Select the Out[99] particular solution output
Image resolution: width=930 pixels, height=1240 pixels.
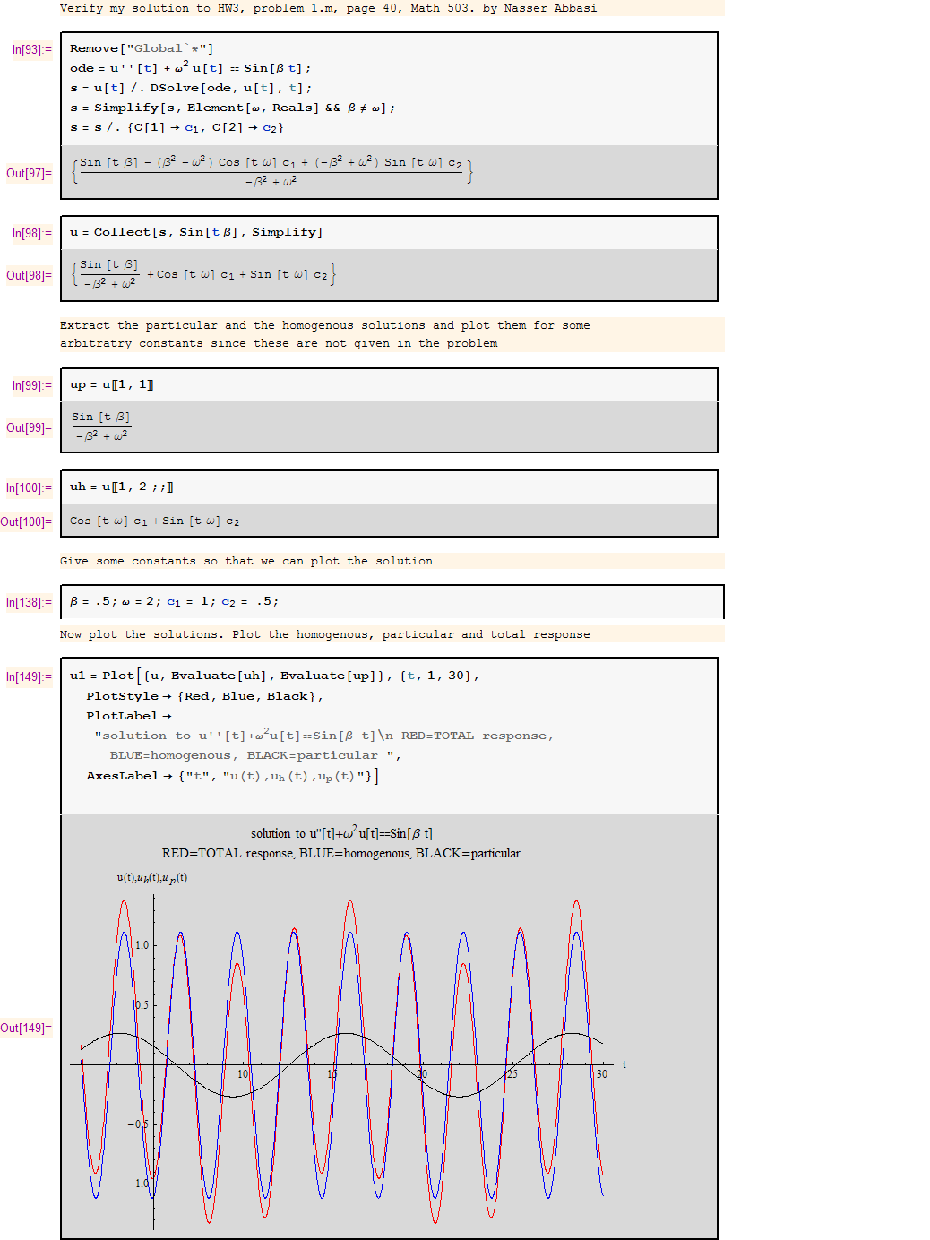pyautogui.click(x=101, y=426)
